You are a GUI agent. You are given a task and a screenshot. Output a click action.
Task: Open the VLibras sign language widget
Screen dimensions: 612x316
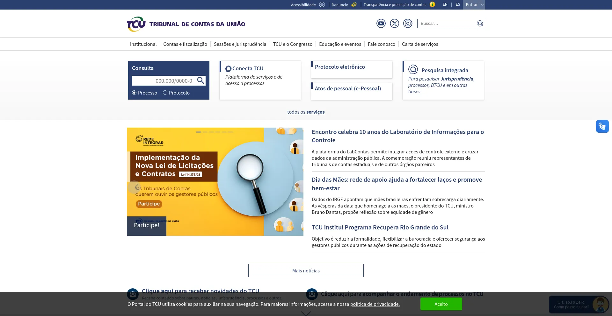pyautogui.click(x=602, y=126)
